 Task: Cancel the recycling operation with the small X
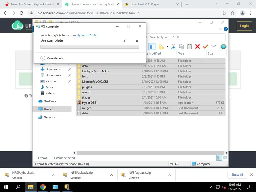tap(137, 41)
